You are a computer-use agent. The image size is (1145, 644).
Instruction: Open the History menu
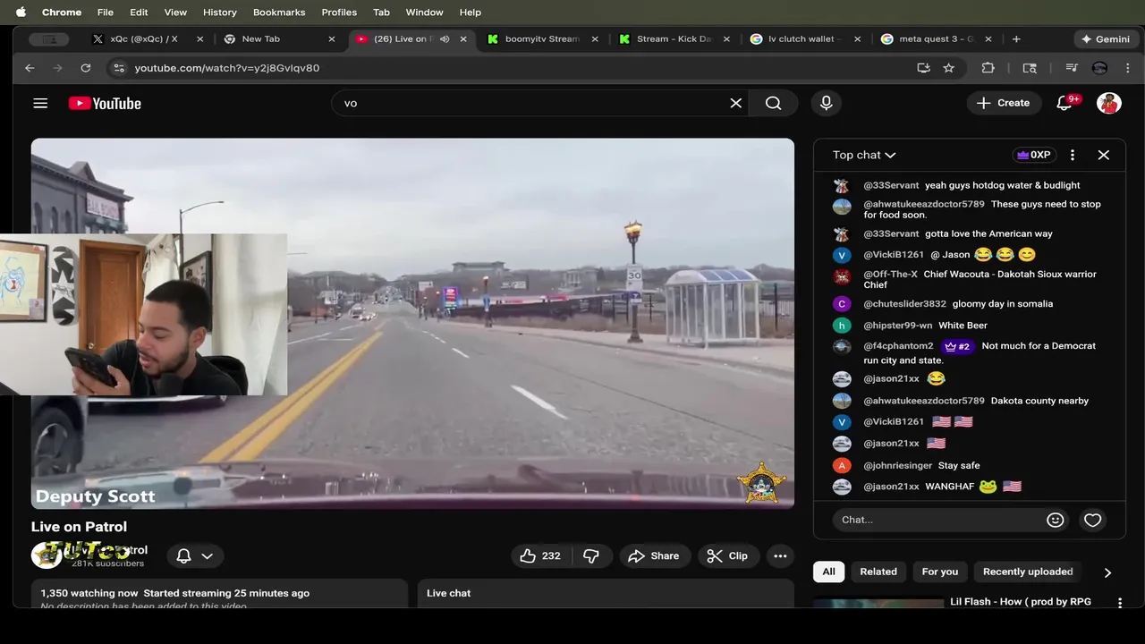pyautogui.click(x=219, y=13)
